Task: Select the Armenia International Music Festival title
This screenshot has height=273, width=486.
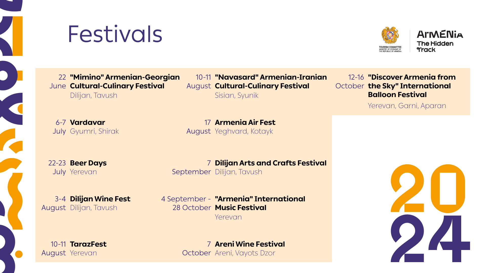Action: click(x=260, y=203)
